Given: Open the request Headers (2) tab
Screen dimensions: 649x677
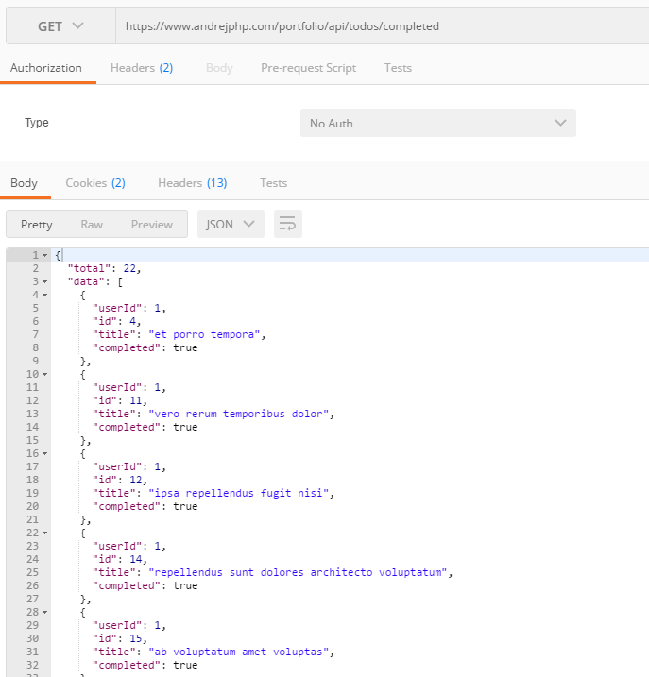Looking at the screenshot, I should tap(142, 68).
